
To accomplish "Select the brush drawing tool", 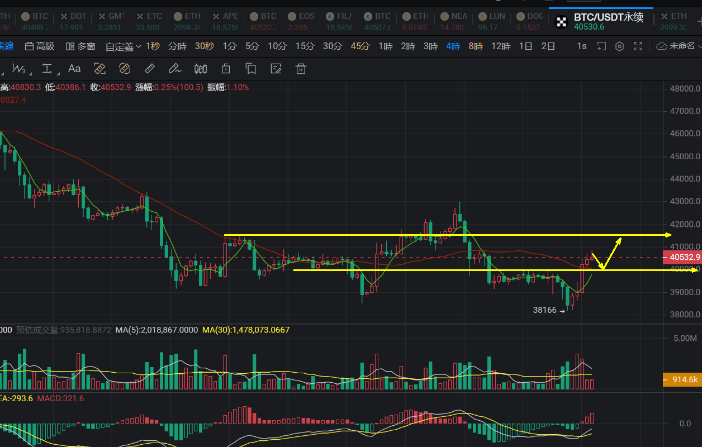I will coord(175,69).
